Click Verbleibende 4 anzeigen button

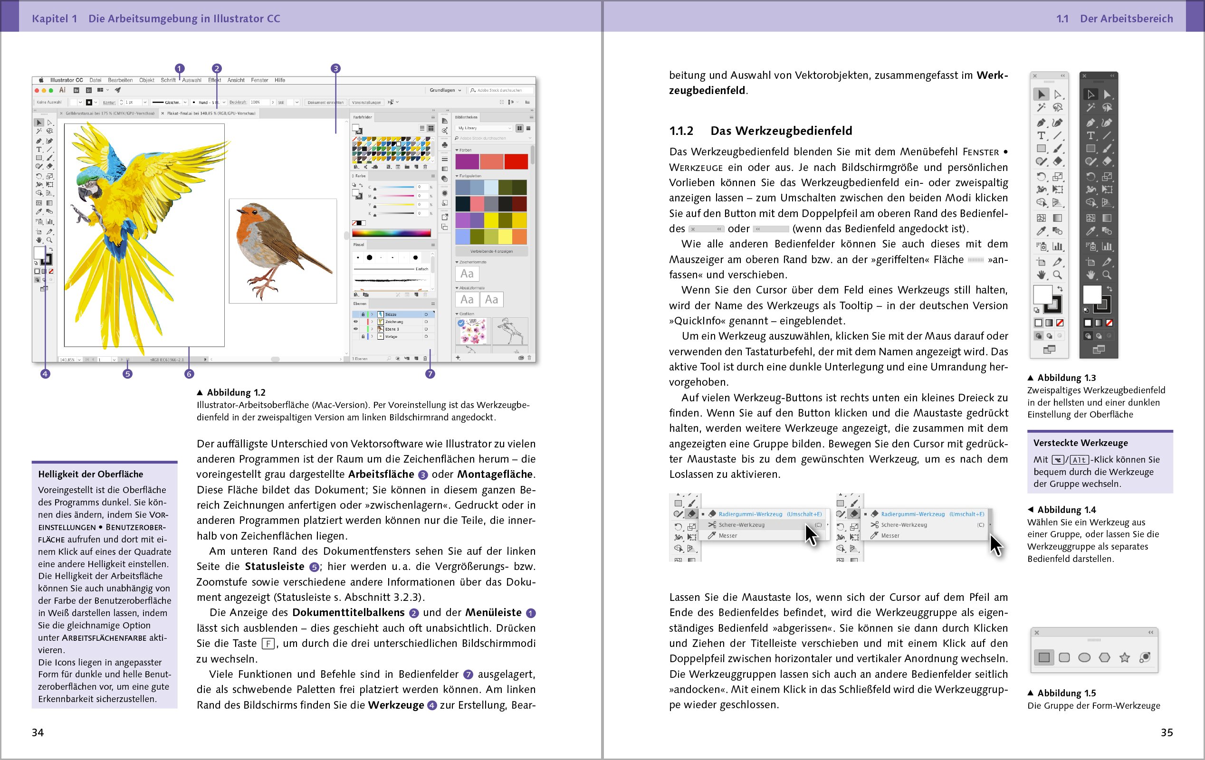point(491,252)
